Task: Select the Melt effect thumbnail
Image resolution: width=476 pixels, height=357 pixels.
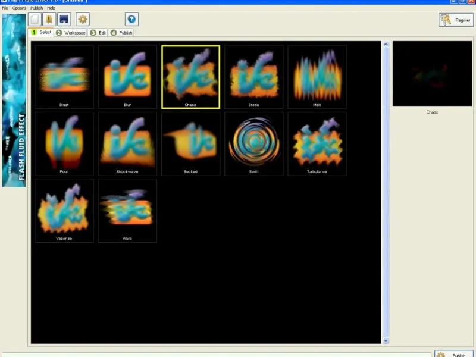Action: [317, 77]
